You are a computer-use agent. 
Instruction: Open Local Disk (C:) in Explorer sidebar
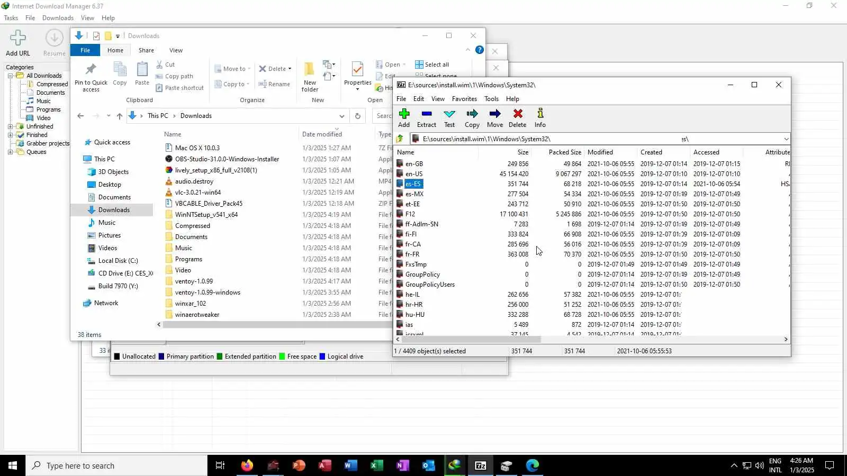(x=118, y=261)
